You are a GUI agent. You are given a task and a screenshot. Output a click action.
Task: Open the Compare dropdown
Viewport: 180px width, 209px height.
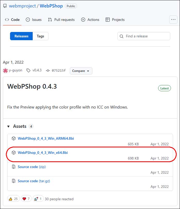click(81, 71)
